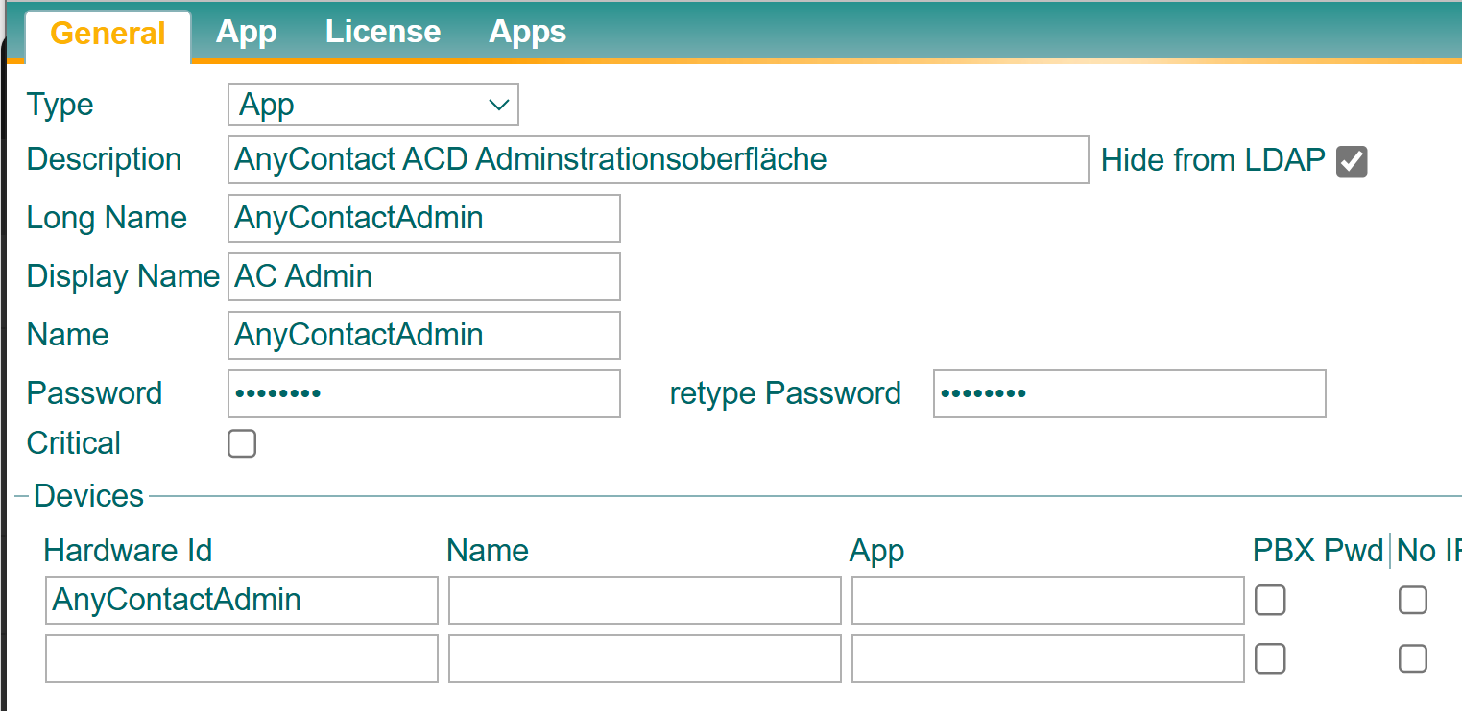Tick PBX Pwd checkbox for first device
Image resolution: width=1462 pixels, height=711 pixels.
pyautogui.click(x=1270, y=601)
